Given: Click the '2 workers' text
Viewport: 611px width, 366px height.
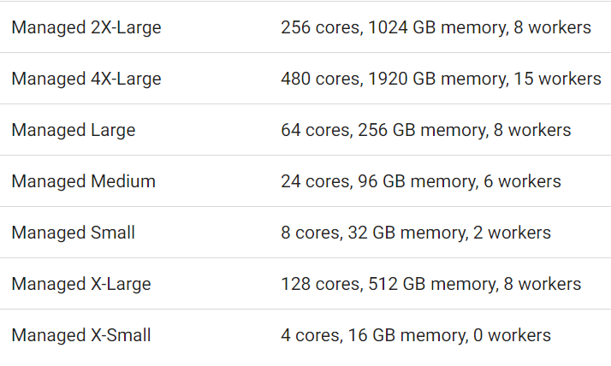Looking at the screenshot, I should [x=512, y=233].
